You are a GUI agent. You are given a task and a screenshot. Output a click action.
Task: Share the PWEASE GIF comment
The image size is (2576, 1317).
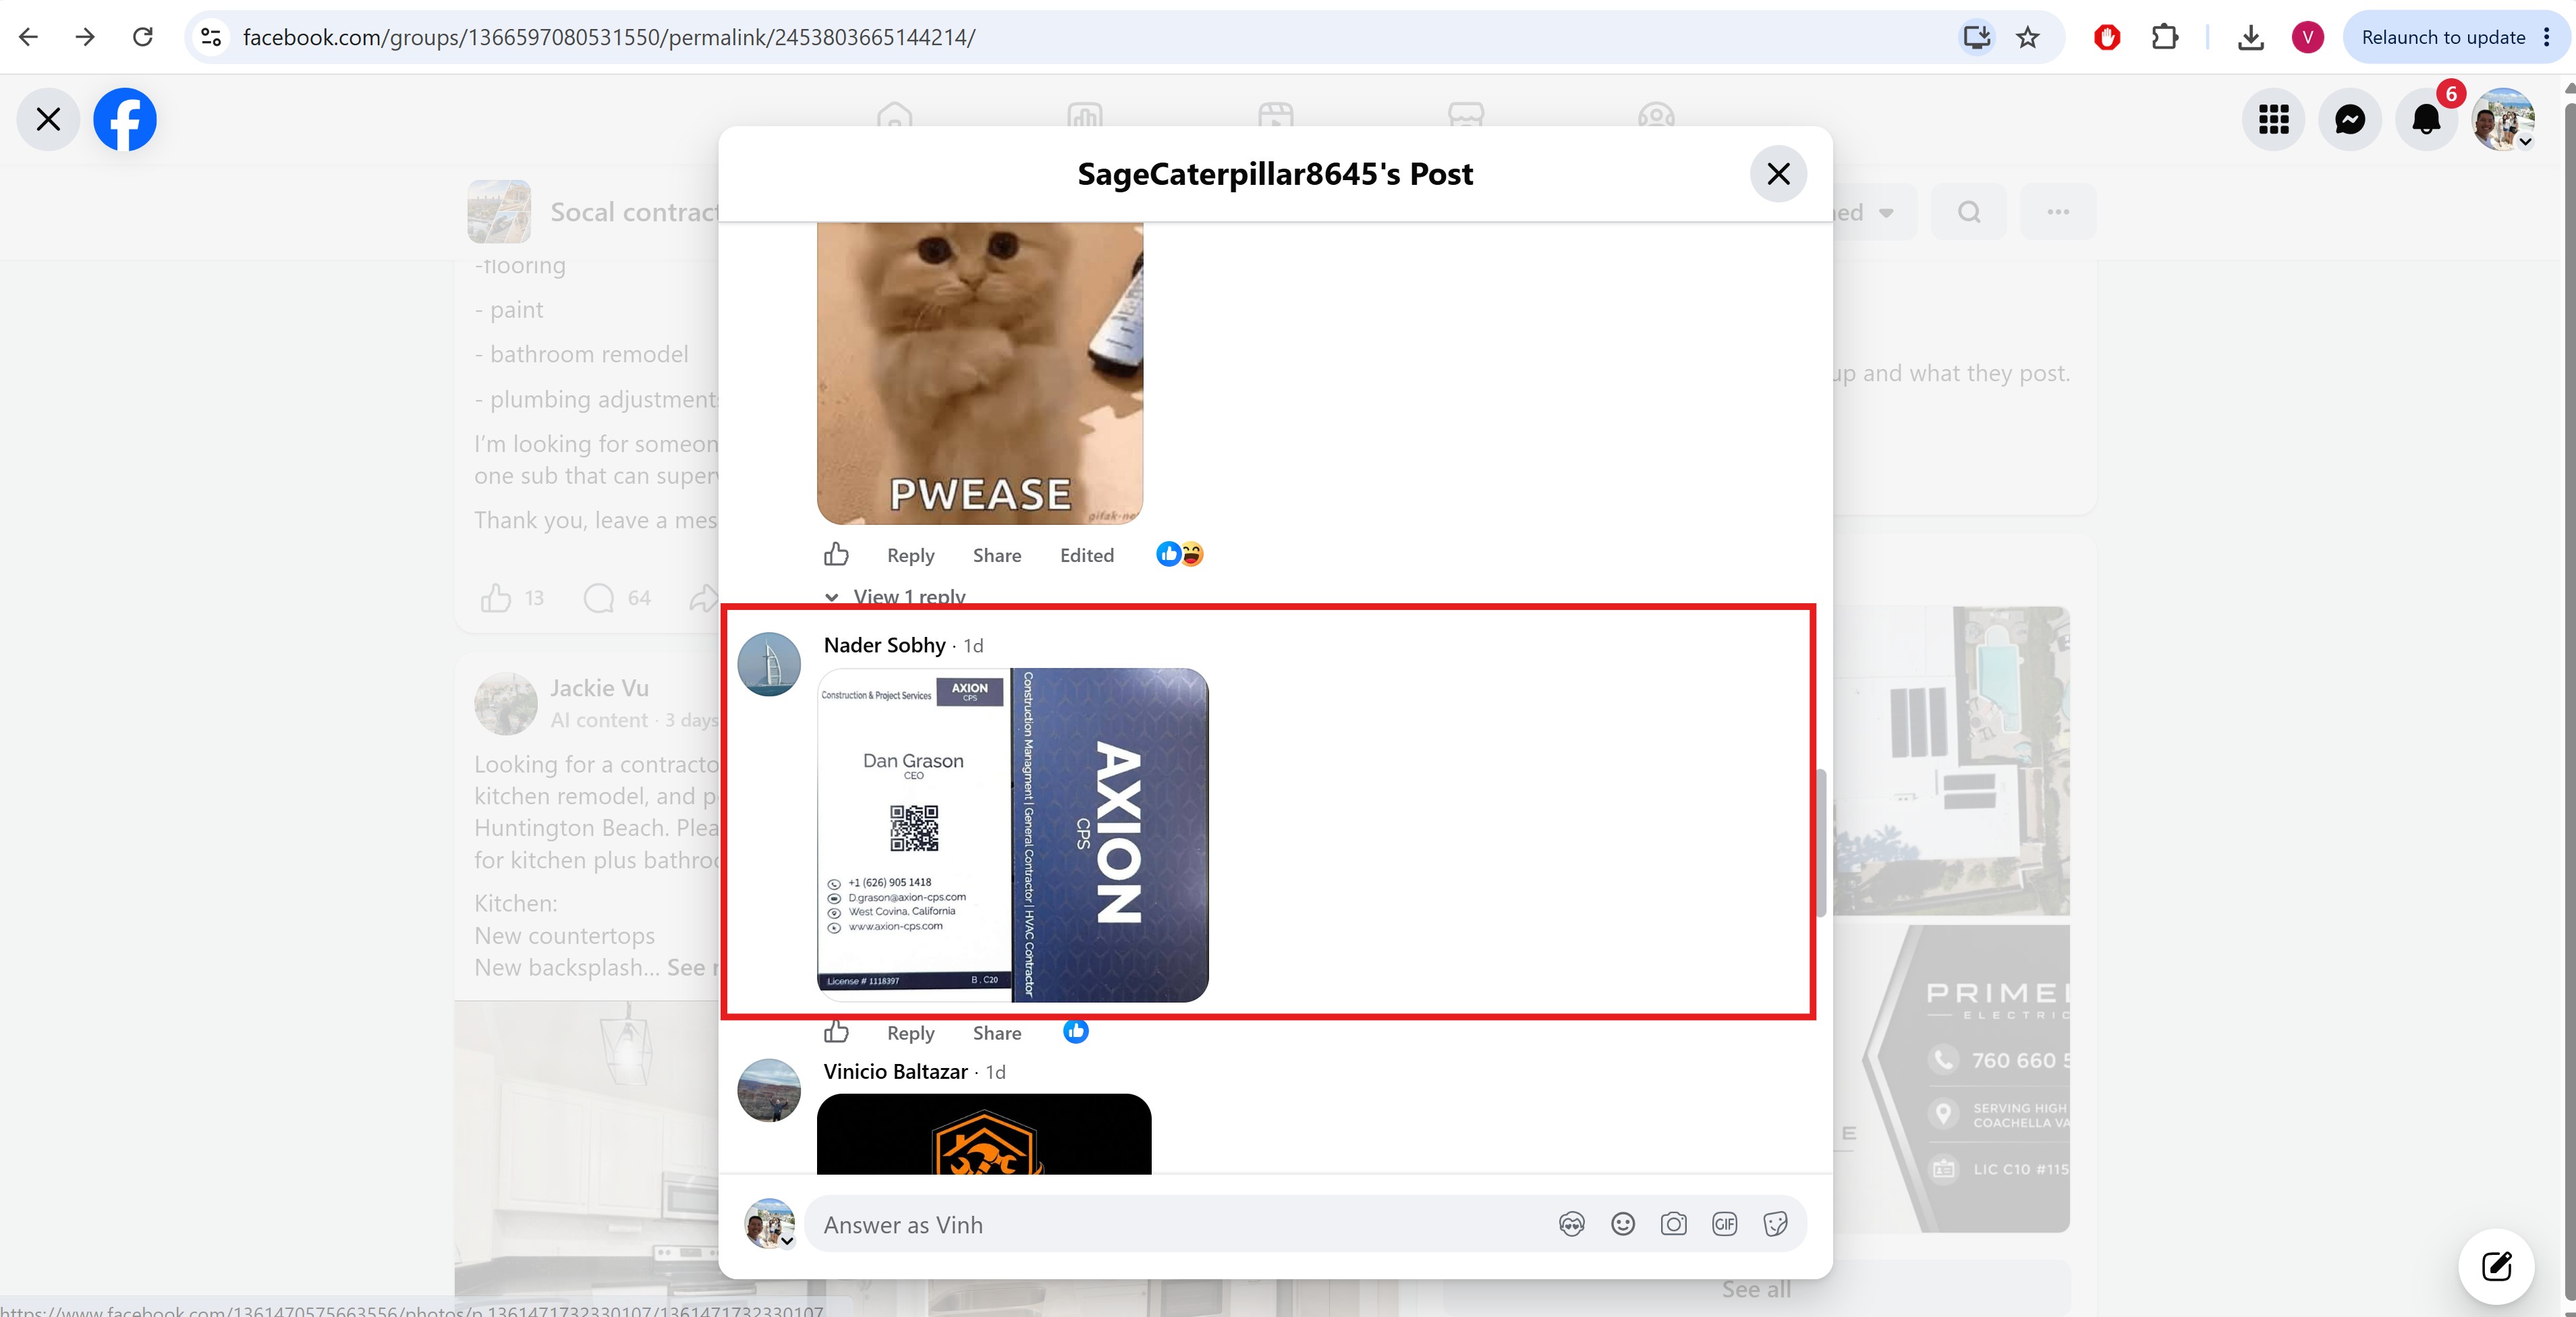coord(997,555)
